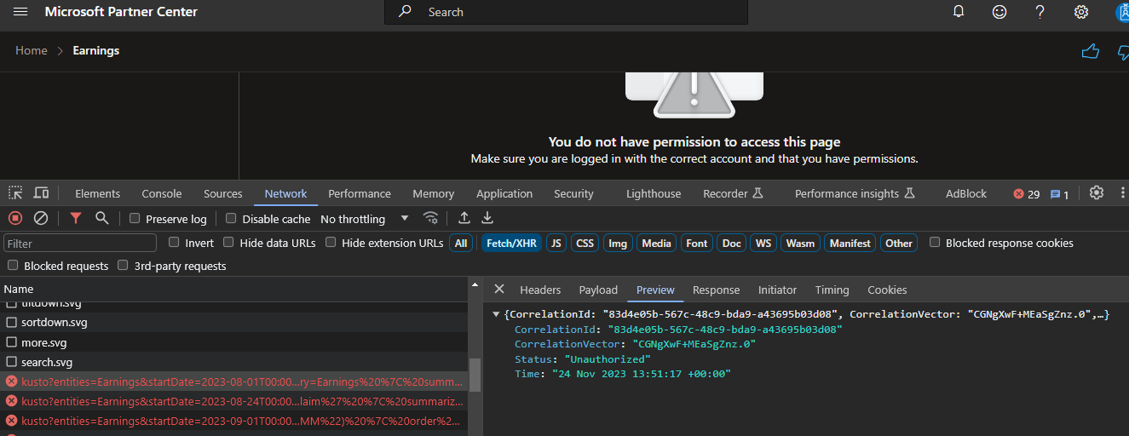This screenshot has width=1129, height=436.
Task: Open the Payload tab
Action: pyautogui.click(x=598, y=290)
